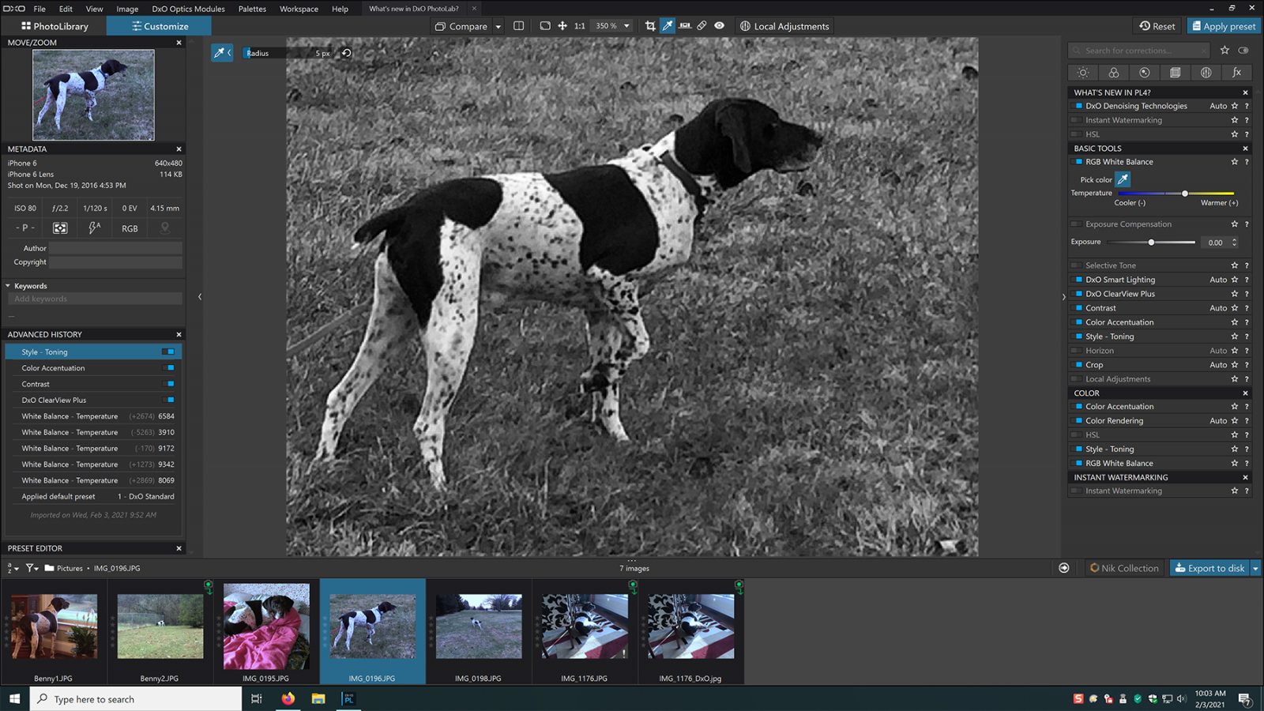
Task: Open the sort order dropdown in the filmstrip bar
Action: coord(13,568)
